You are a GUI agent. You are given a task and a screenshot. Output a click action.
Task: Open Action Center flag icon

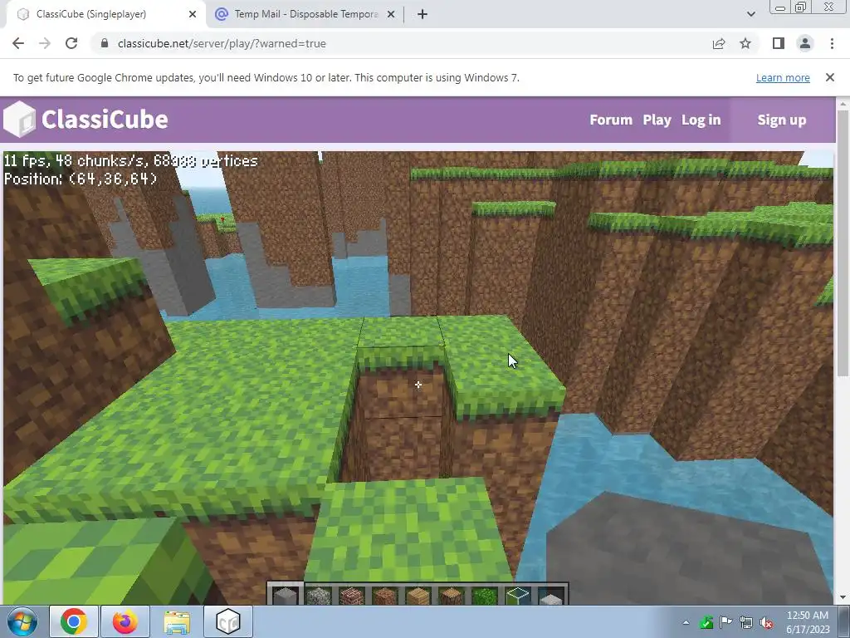725,622
